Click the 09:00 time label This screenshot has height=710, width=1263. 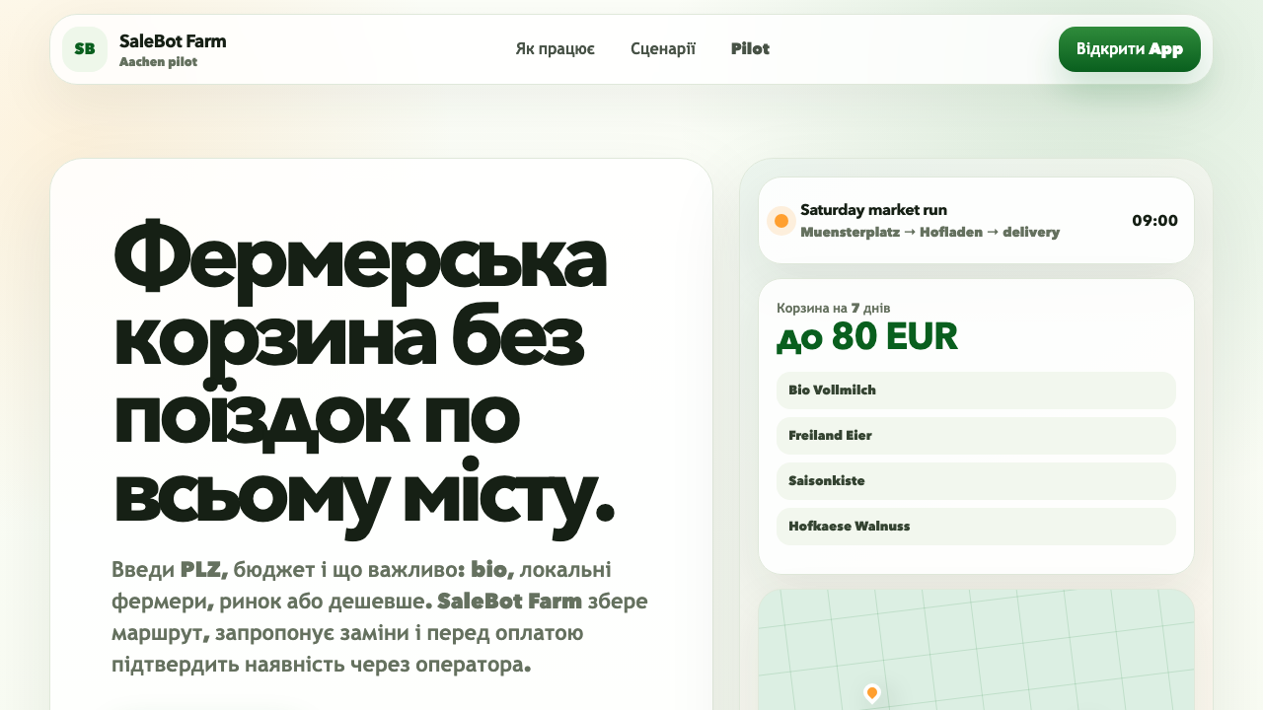click(1154, 221)
